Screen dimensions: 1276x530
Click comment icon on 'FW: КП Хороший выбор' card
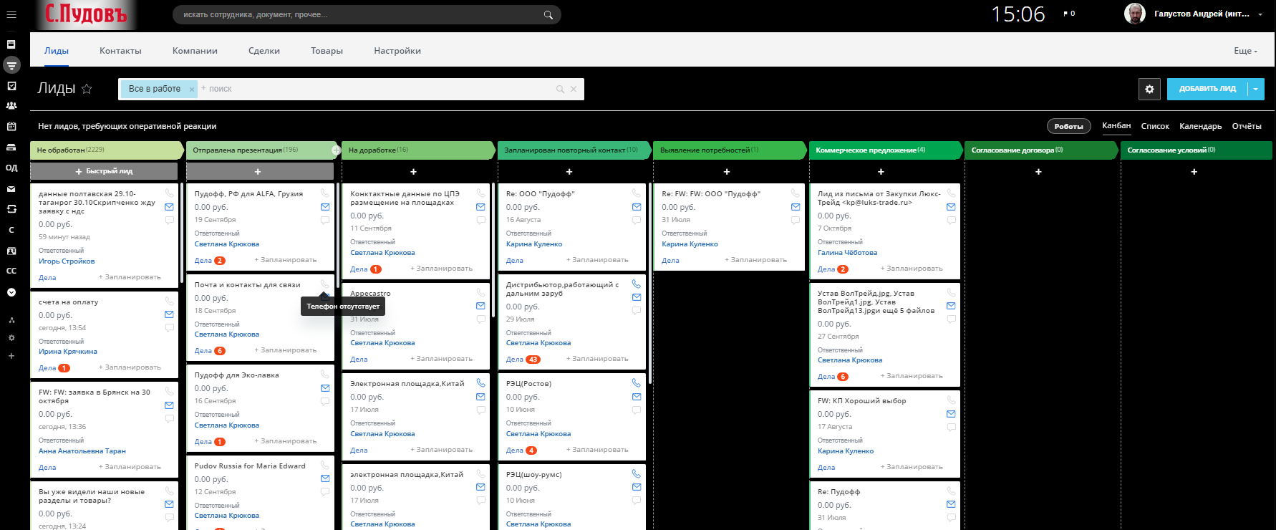point(951,428)
